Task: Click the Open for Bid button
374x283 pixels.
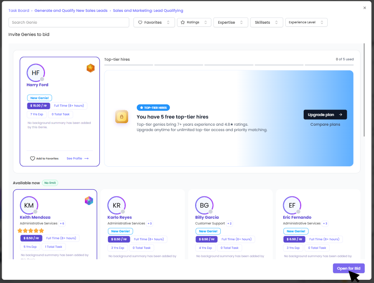Action: [349, 268]
